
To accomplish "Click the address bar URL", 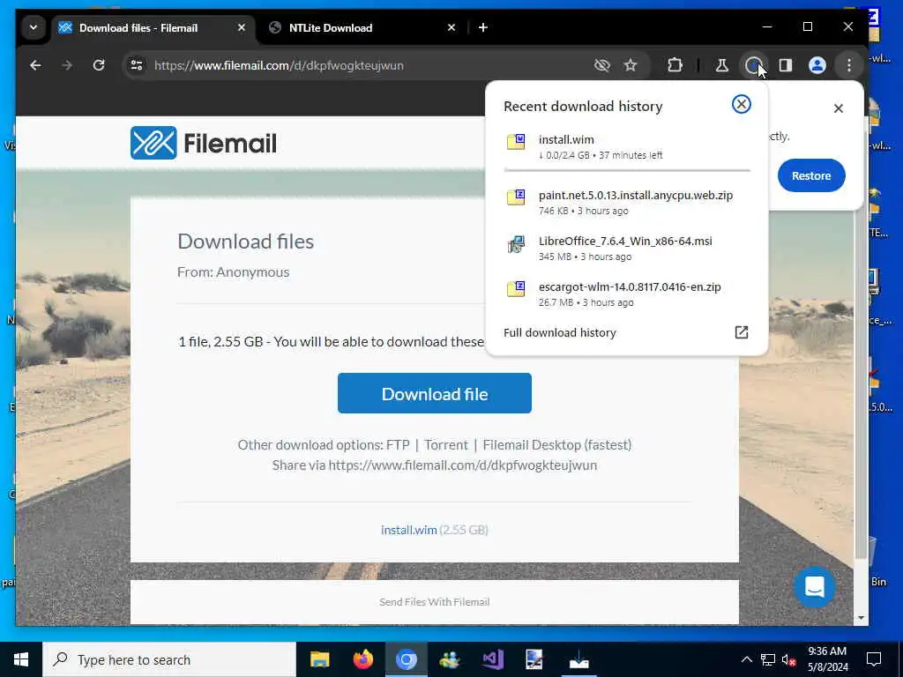I will pos(279,65).
